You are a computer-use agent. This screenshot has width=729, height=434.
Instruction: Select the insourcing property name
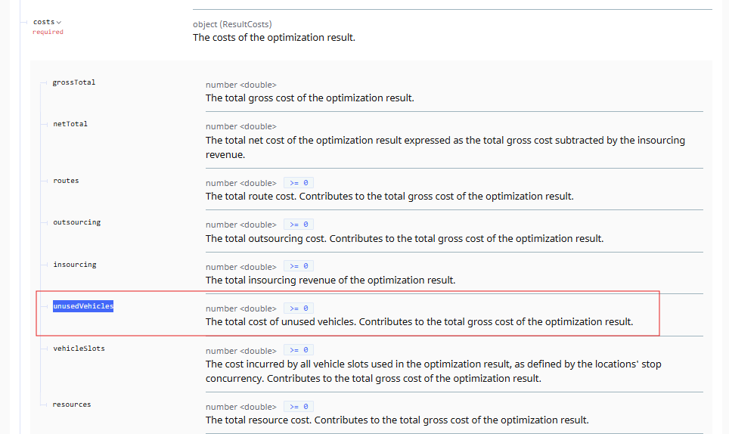point(74,265)
